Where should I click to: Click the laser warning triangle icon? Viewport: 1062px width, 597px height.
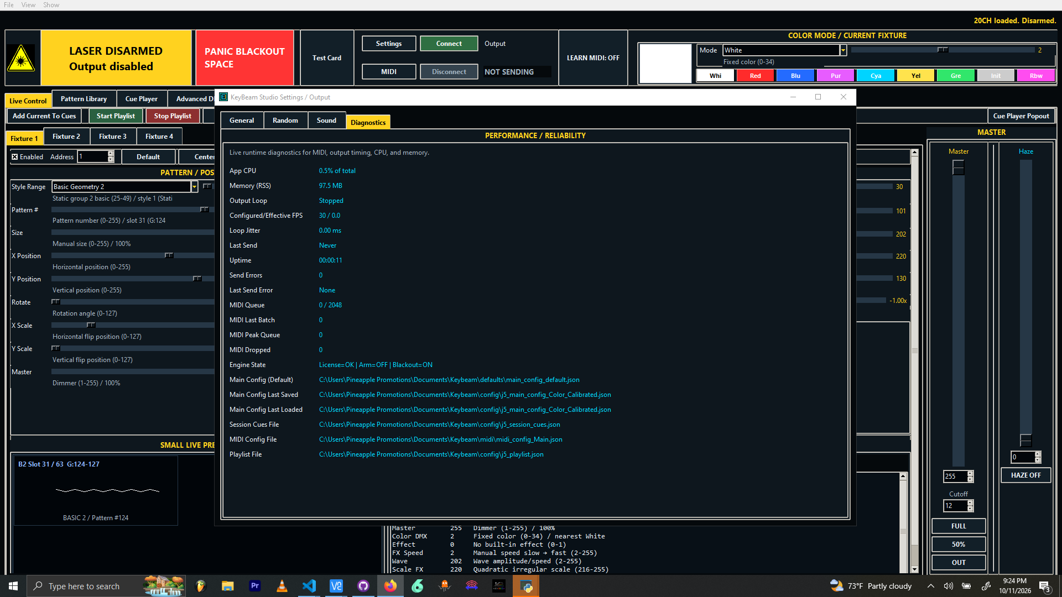(x=21, y=58)
